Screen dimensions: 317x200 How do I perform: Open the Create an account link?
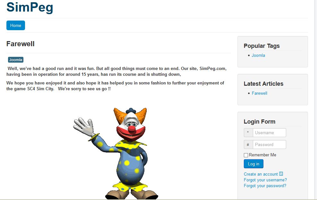click(261, 174)
